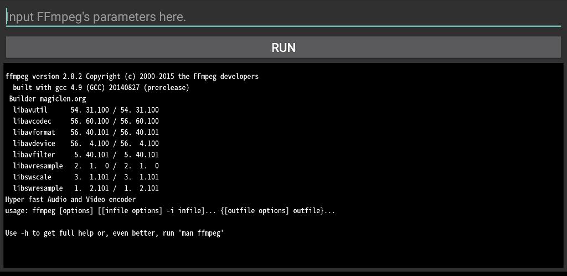Select the libavresample version line
The image size is (567, 276).
86,166
